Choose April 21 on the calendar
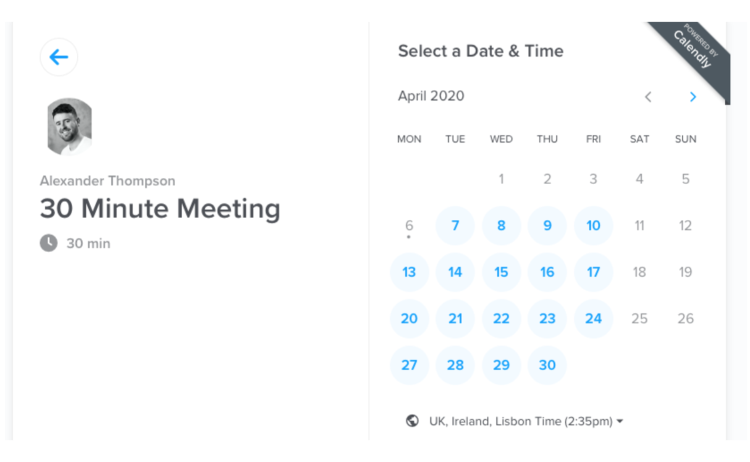This screenshot has width=750, height=462. coord(455,319)
